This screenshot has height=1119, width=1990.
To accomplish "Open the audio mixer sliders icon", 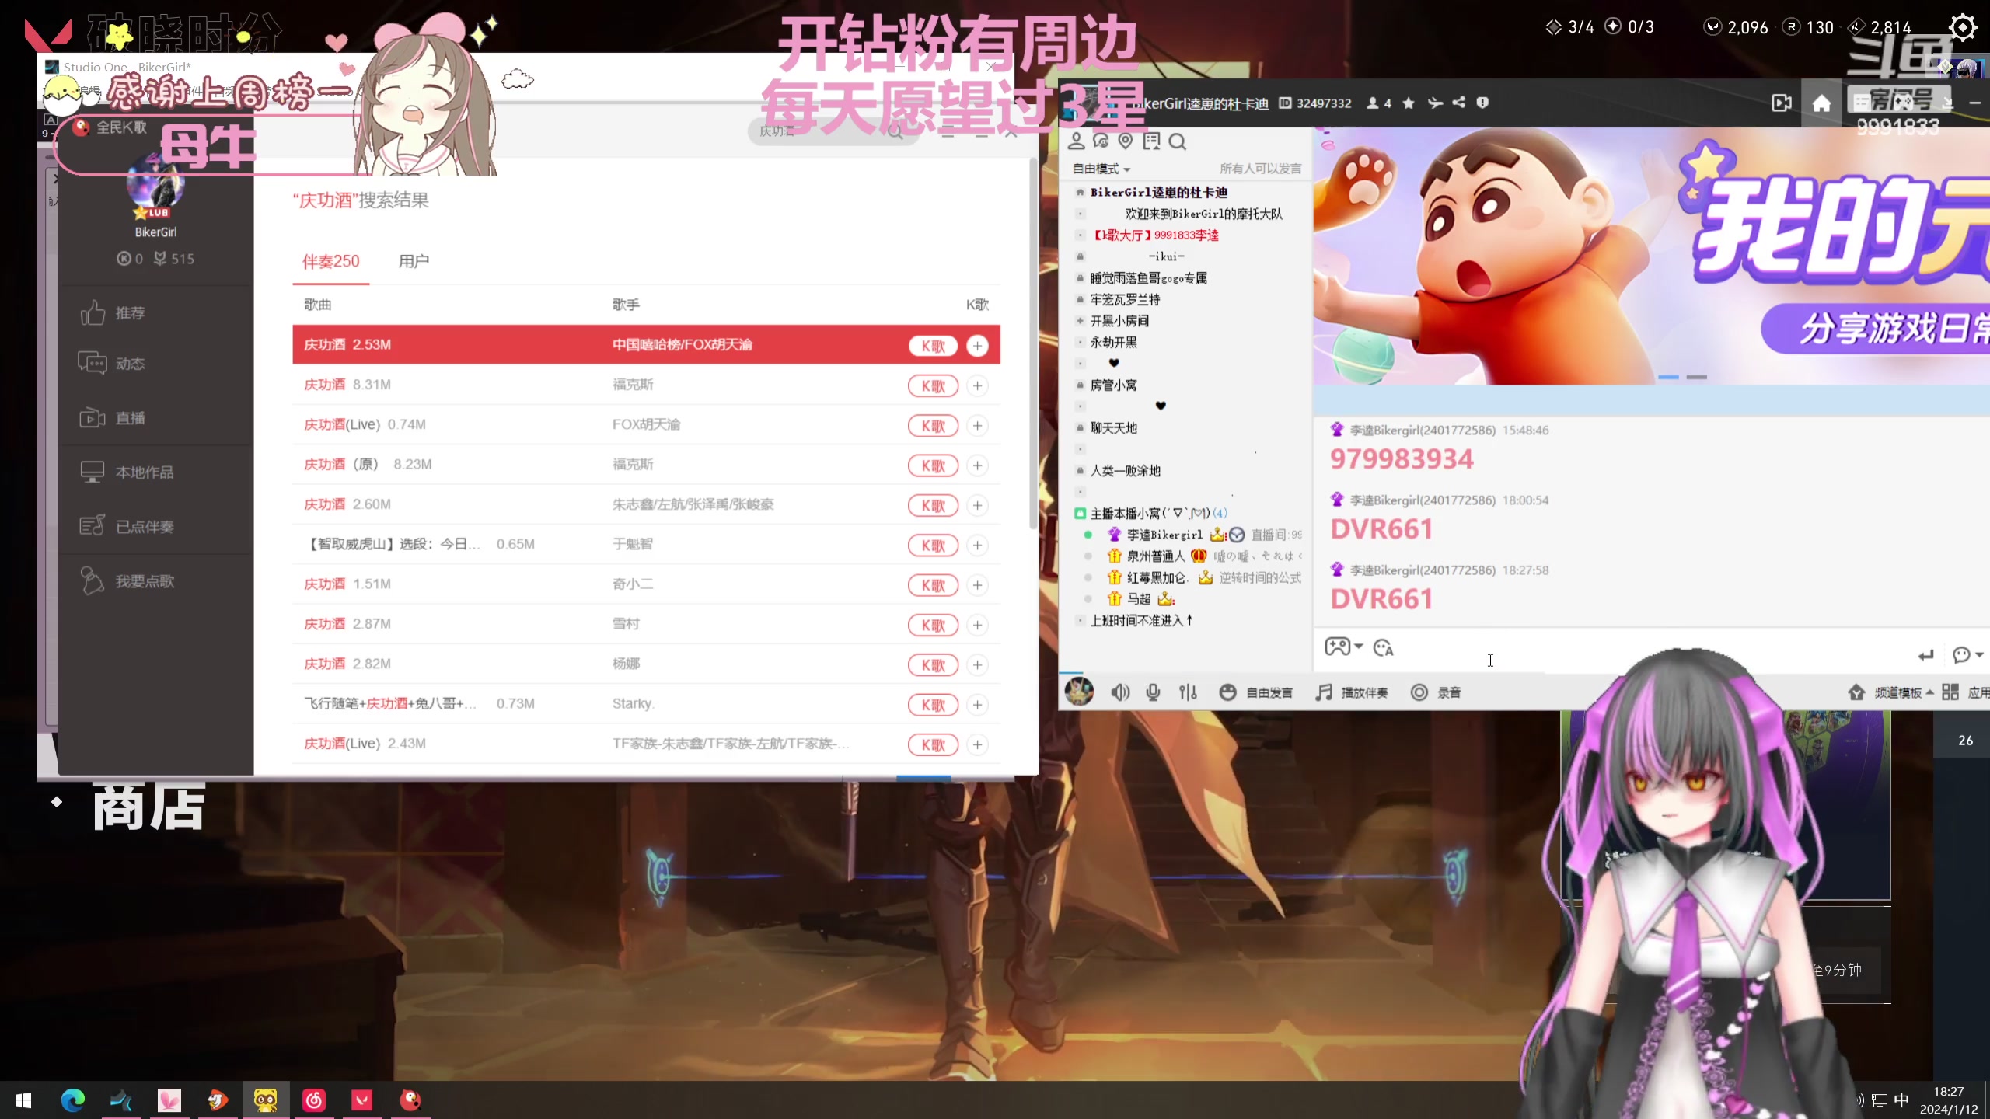I will 1188,692.
